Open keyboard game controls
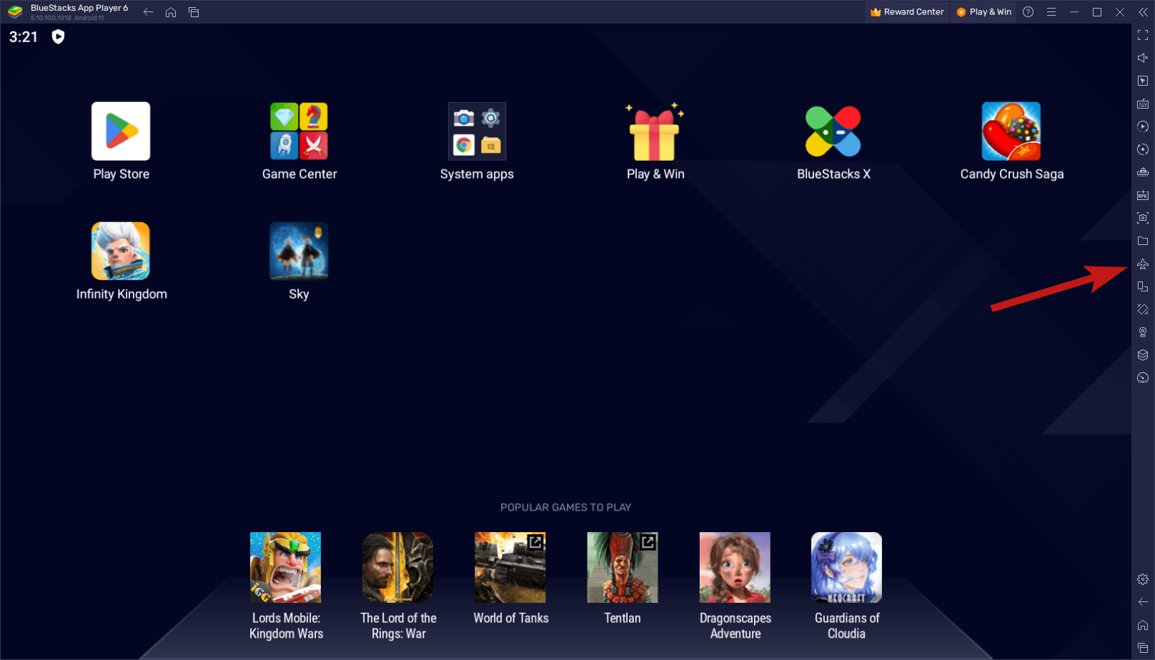Screen dimensions: 1155x660 [x=1143, y=104]
